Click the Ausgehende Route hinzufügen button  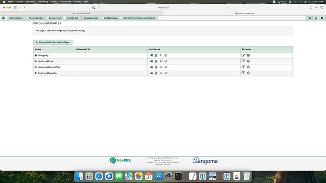(53, 42)
